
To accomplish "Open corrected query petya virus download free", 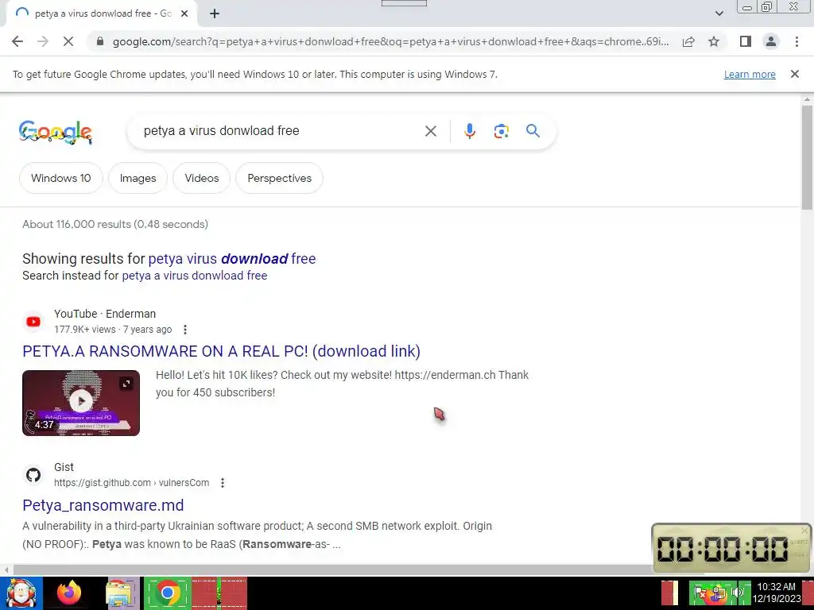I will (x=232, y=258).
